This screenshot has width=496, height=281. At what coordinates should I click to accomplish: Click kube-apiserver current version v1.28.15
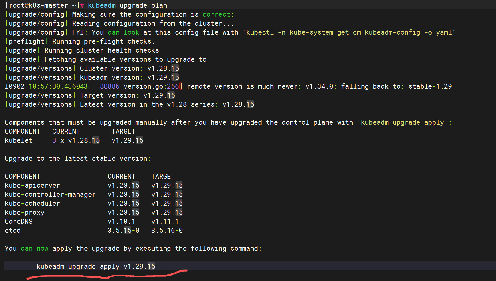124,186
